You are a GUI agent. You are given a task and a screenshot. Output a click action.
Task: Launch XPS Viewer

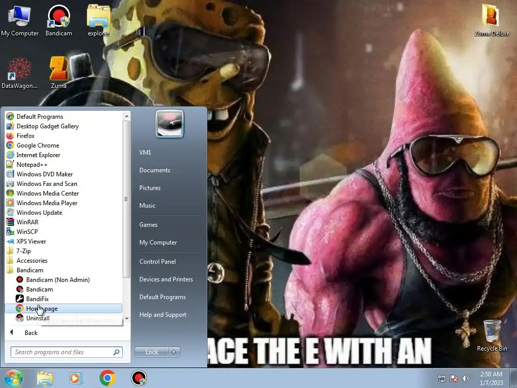64,241
